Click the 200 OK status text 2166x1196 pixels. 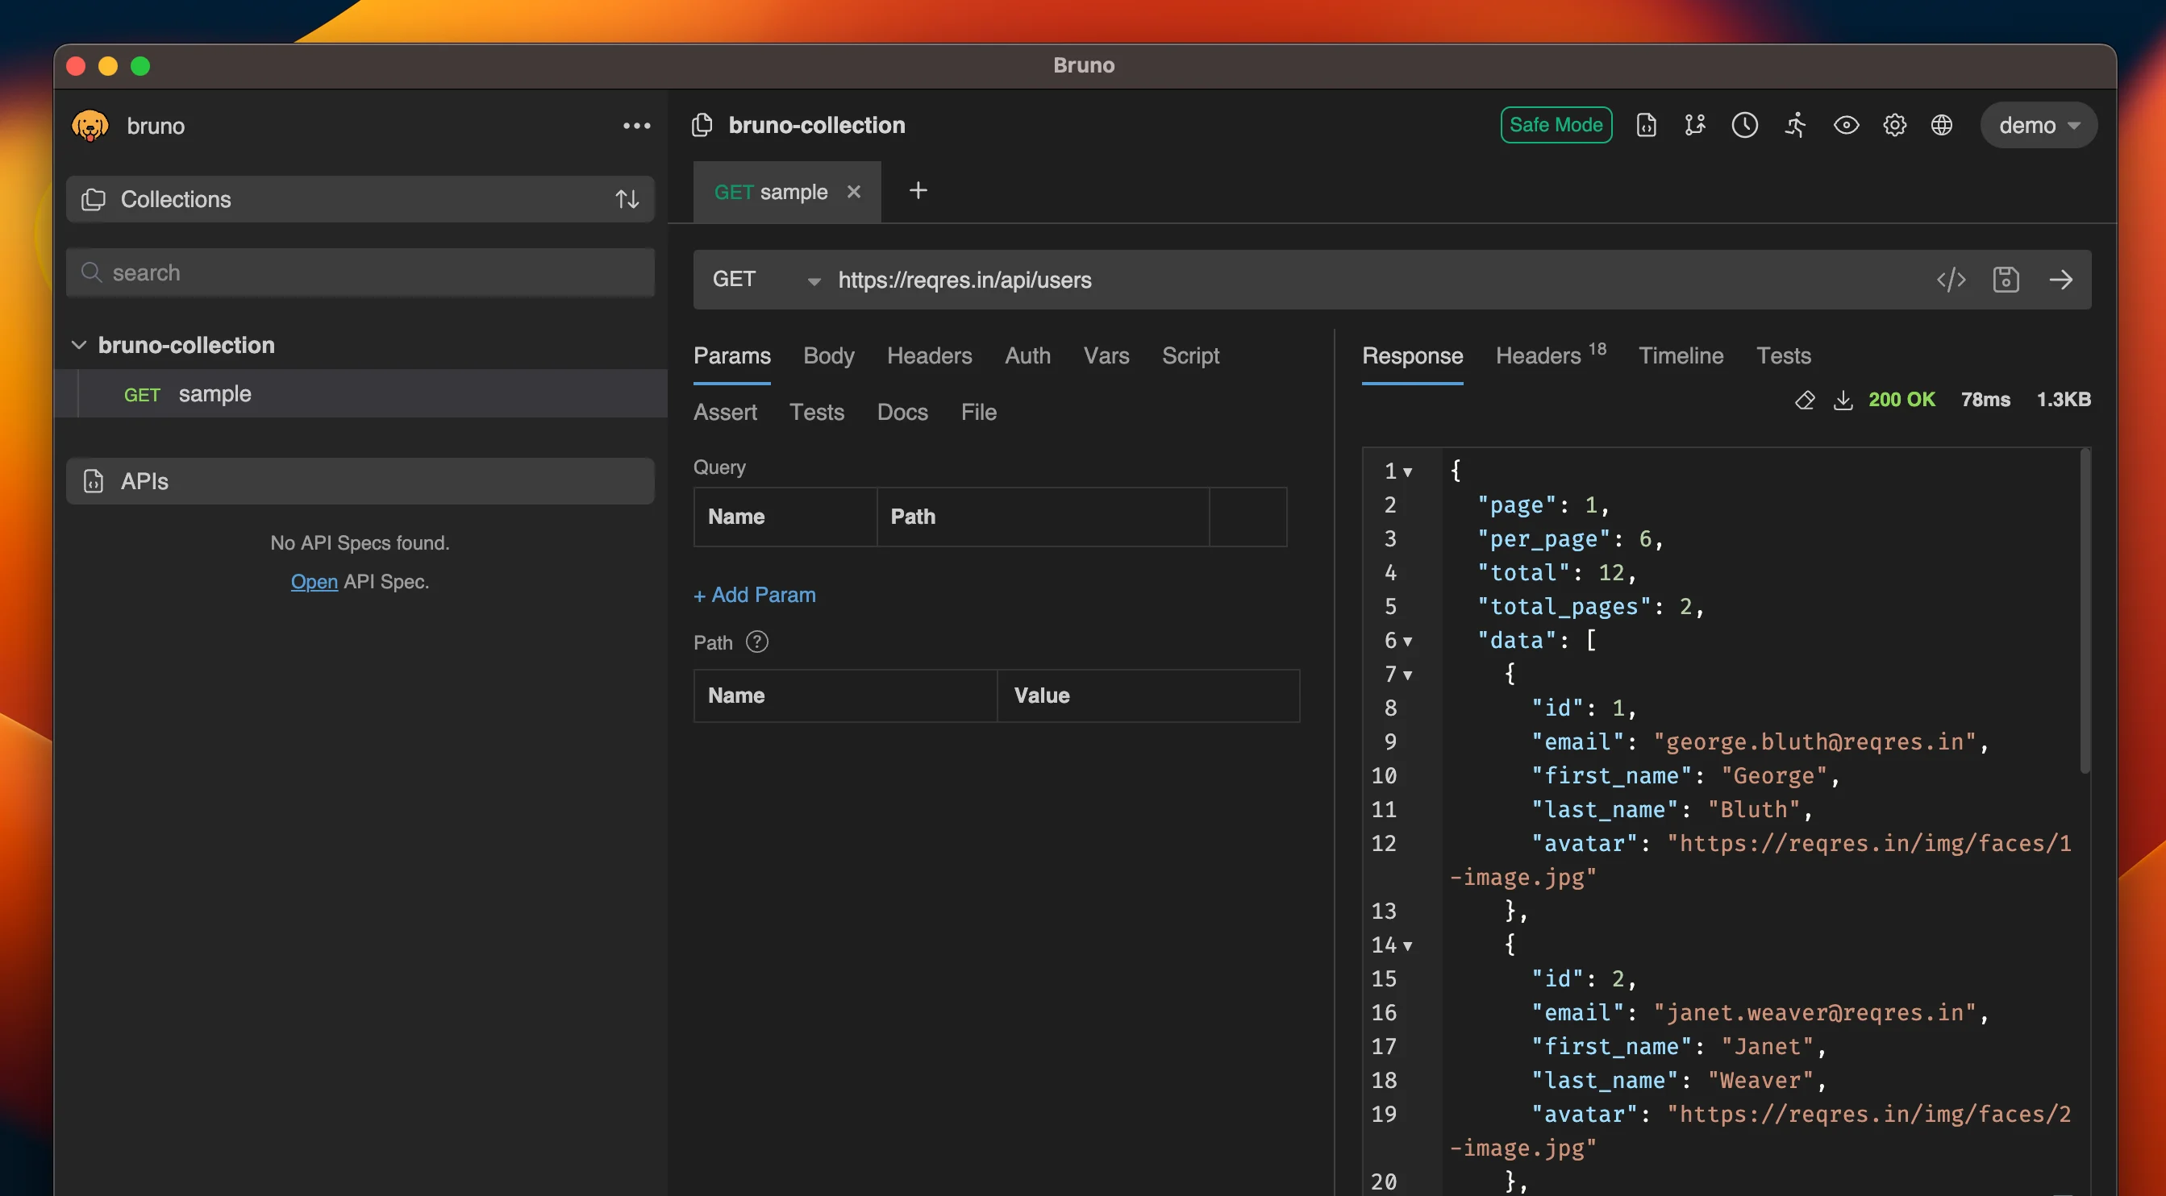point(1901,399)
